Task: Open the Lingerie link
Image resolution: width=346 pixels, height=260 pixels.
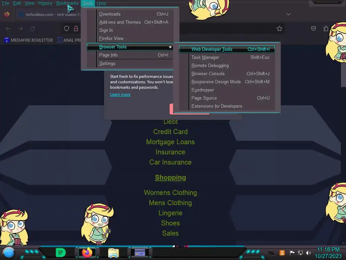Action: pyautogui.click(x=170, y=213)
